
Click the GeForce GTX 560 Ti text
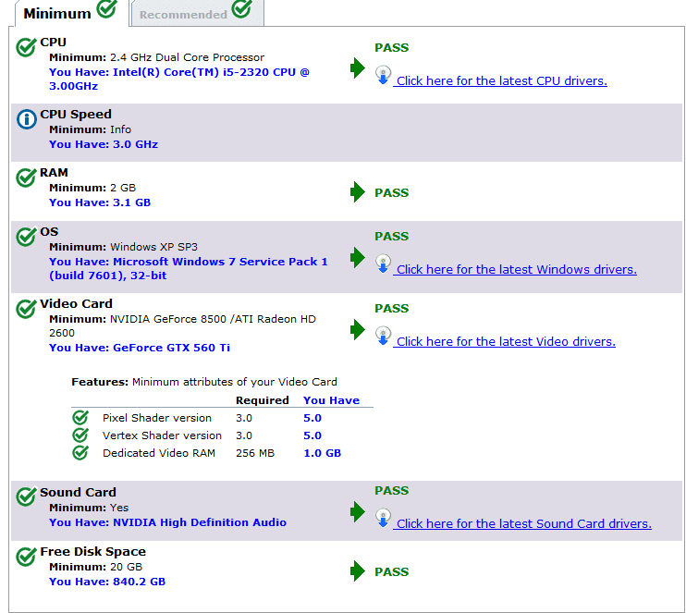(x=171, y=348)
